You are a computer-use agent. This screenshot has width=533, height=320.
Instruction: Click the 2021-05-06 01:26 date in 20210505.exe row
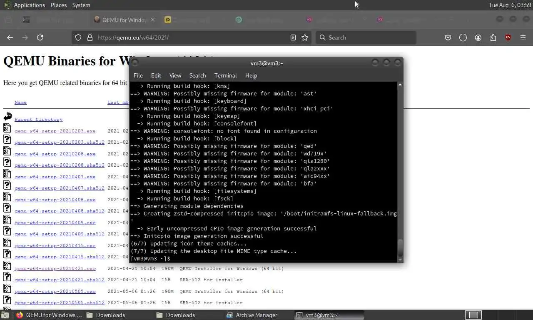click(x=132, y=291)
